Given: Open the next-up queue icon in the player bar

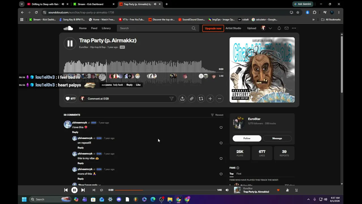Looking at the screenshot, I should tap(296, 190).
